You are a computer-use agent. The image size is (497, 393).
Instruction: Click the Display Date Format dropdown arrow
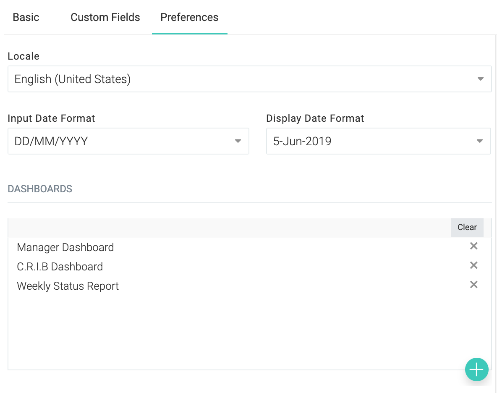[x=480, y=141]
